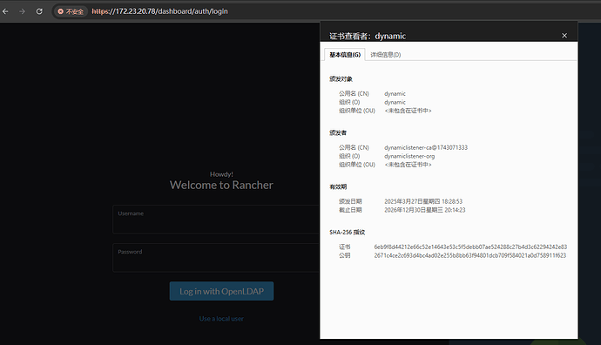Click the '颁发对象' section header

pos(341,79)
